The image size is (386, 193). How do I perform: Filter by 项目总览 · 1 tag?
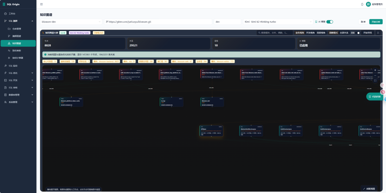coord(84,61)
